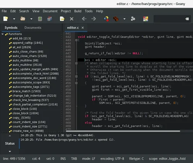Compile the current file icon
193x163 pixels.
[107, 19]
